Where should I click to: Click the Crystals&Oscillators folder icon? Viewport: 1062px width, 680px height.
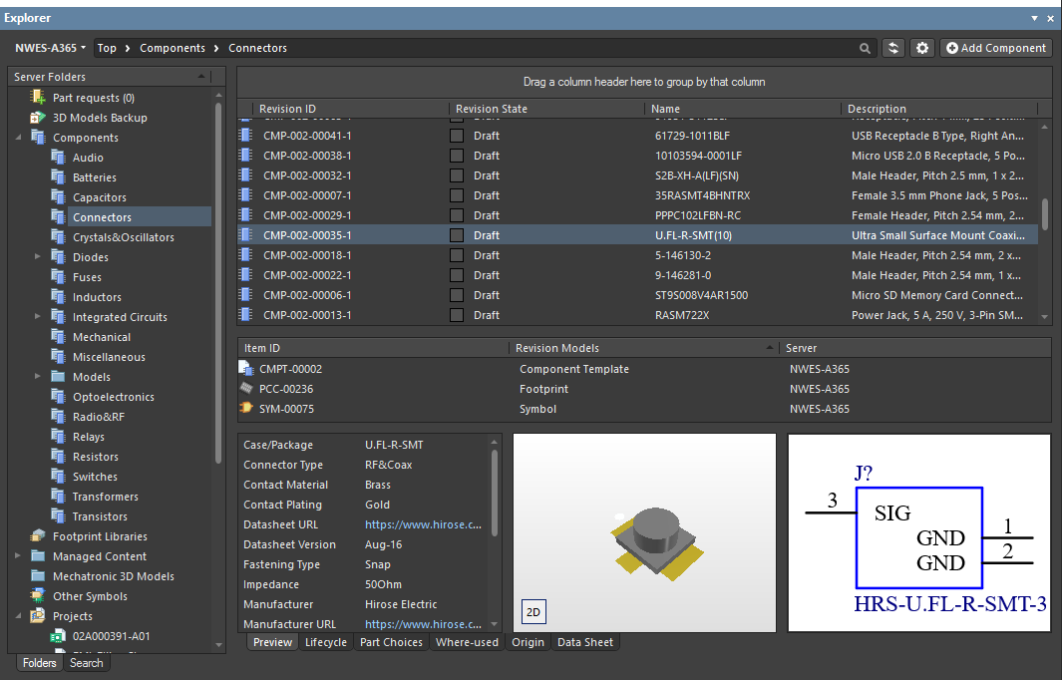tap(58, 237)
